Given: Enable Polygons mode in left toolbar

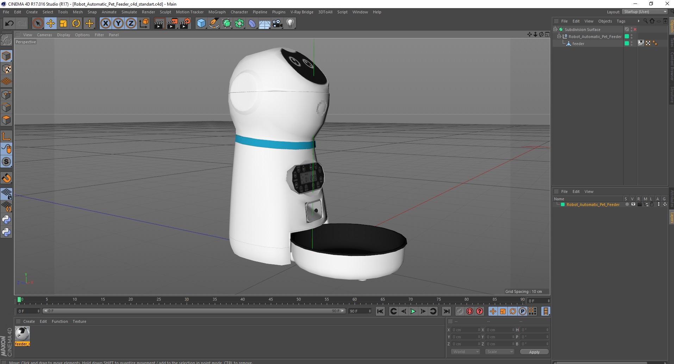Looking at the screenshot, I should pos(6,120).
